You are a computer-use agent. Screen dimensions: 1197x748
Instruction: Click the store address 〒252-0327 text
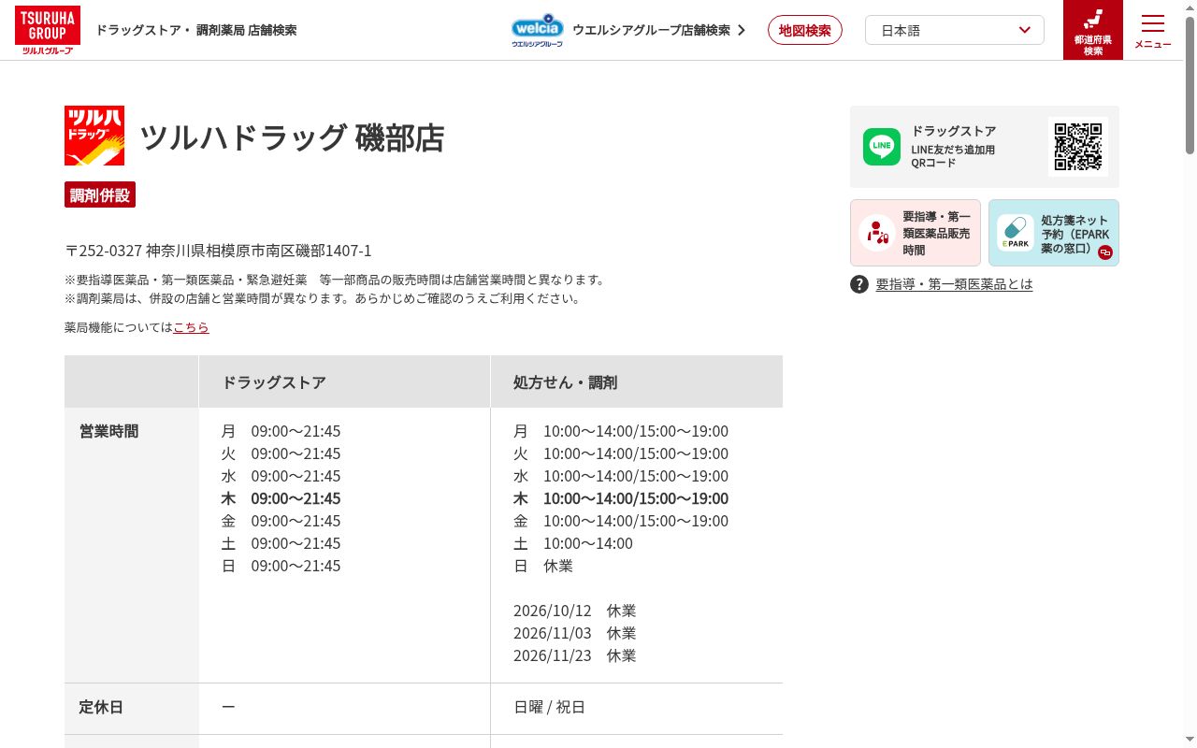(x=218, y=251)
